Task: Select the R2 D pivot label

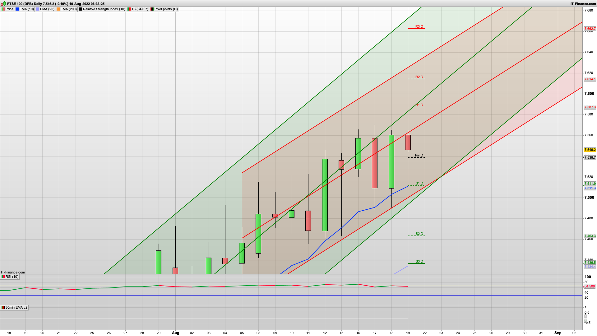Action: click(419, 77)
